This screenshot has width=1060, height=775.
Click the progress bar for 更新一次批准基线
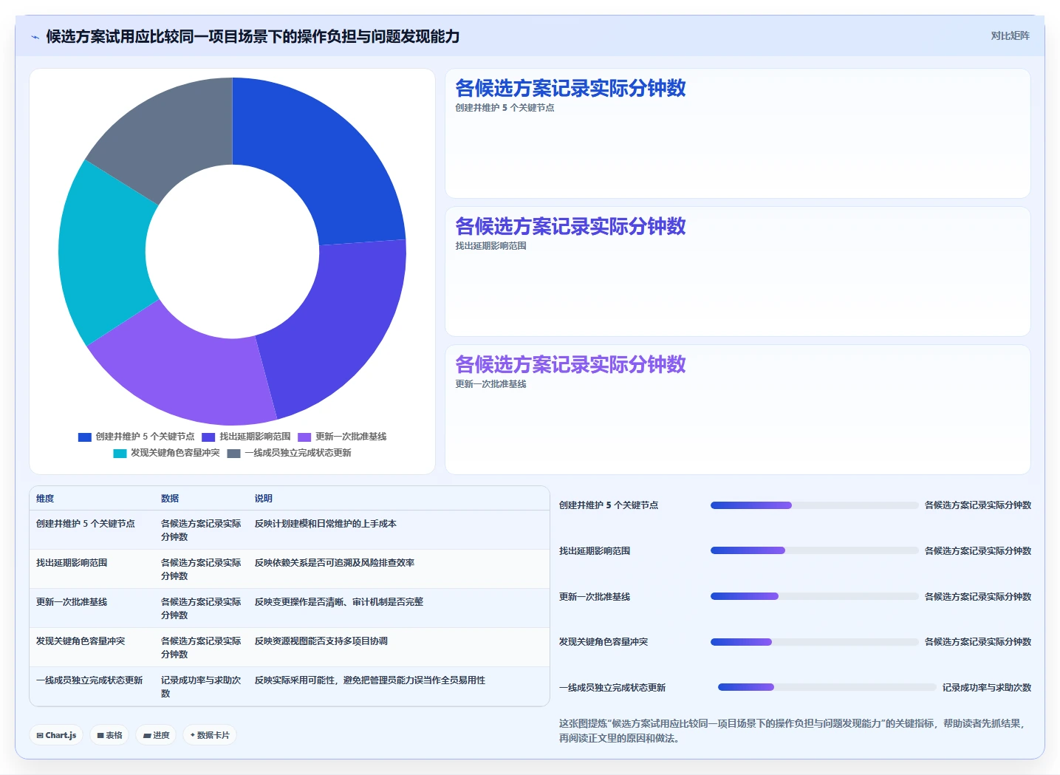pos(815,597)
